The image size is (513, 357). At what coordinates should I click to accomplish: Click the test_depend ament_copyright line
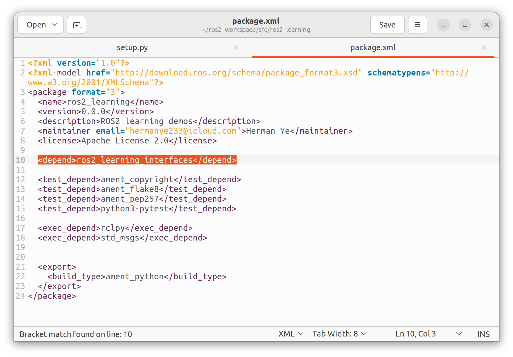coord(139,179)
